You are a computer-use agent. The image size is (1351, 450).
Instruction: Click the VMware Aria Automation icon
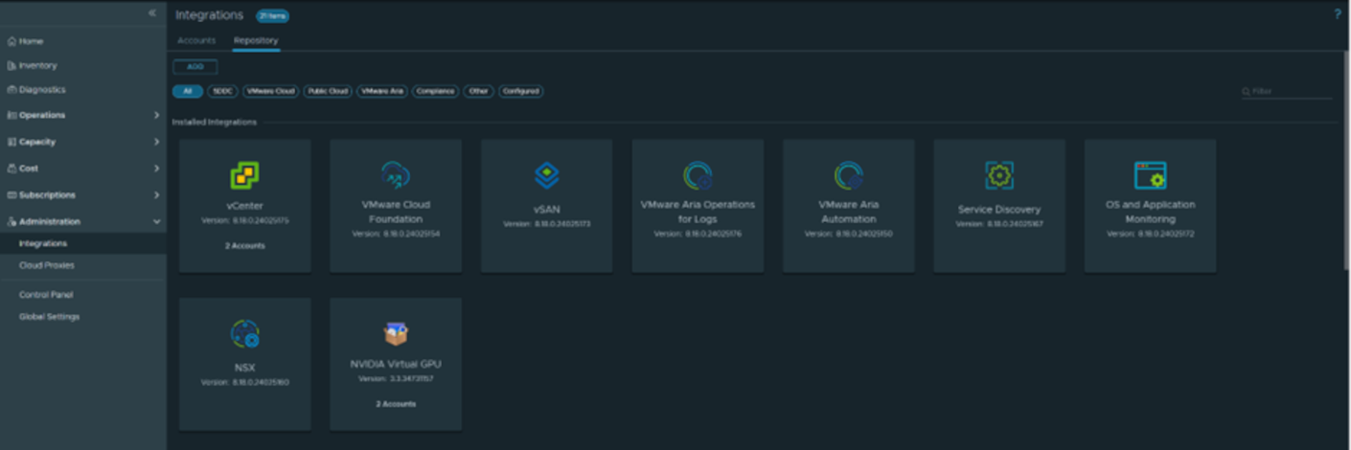tap(849, 176)
